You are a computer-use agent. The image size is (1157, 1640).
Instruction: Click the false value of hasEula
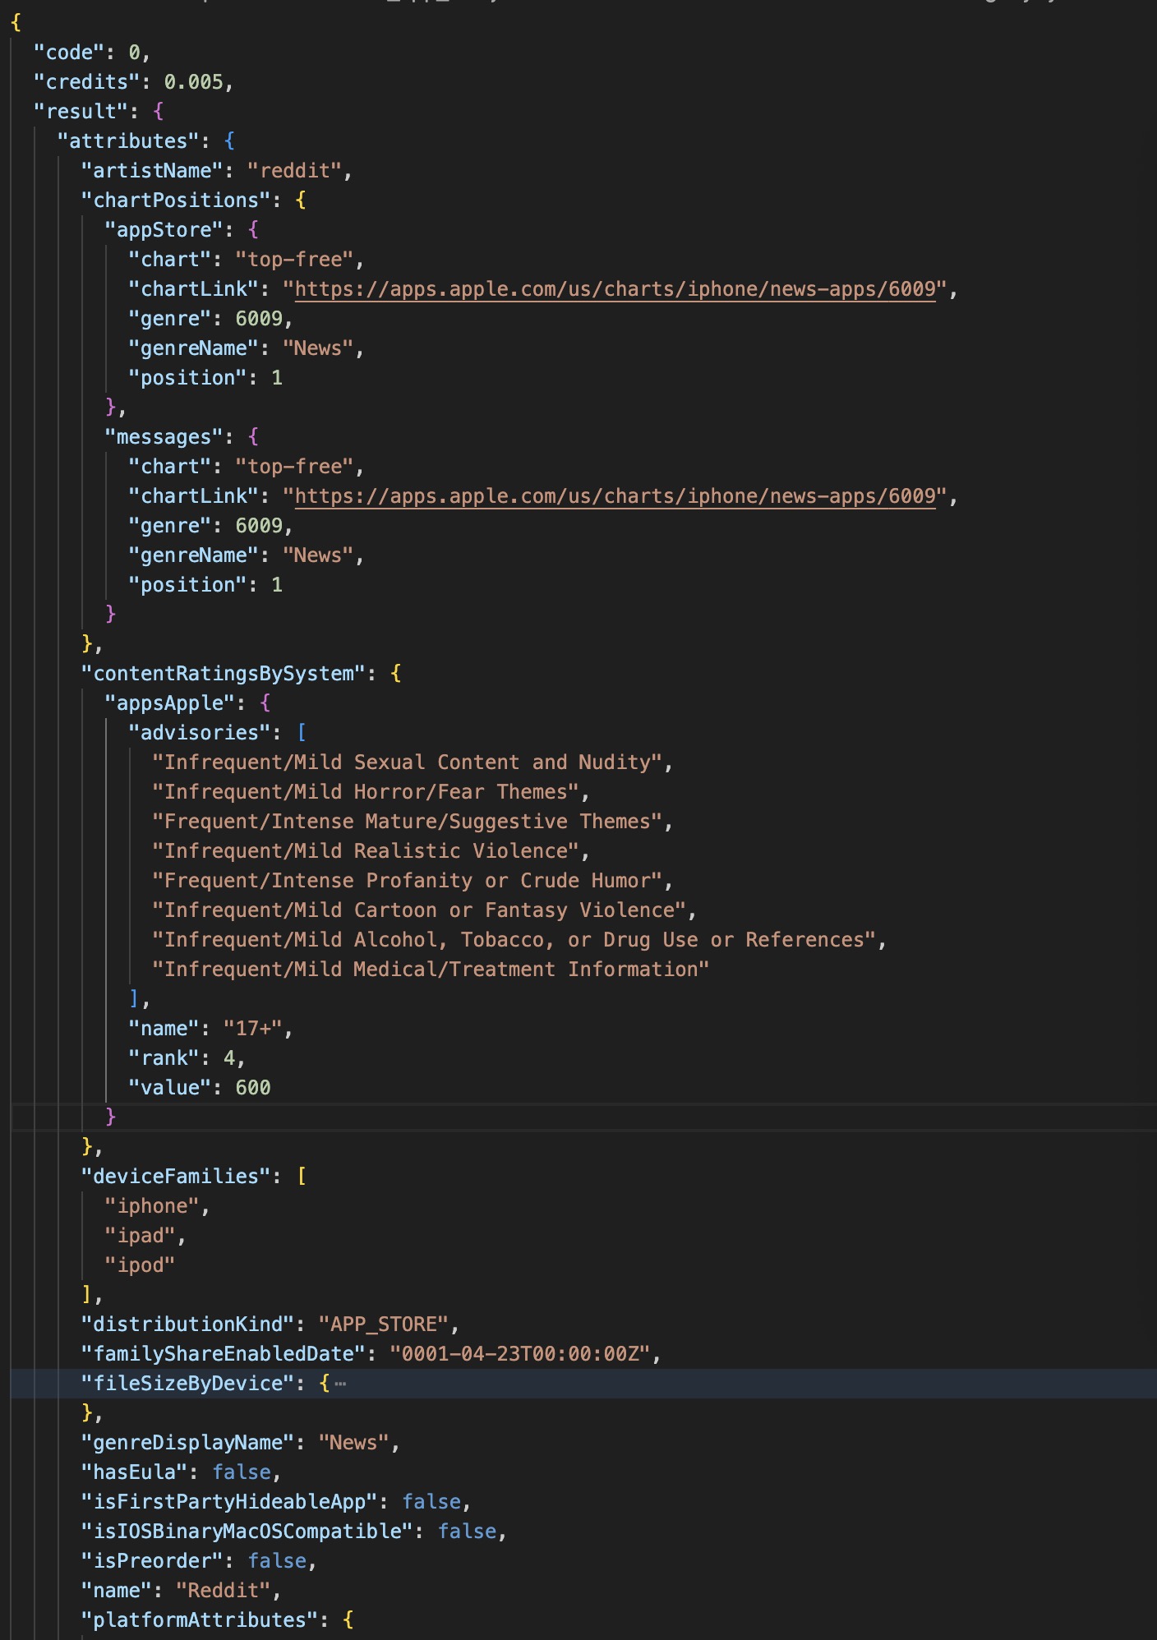click(x=242, y=1472)
